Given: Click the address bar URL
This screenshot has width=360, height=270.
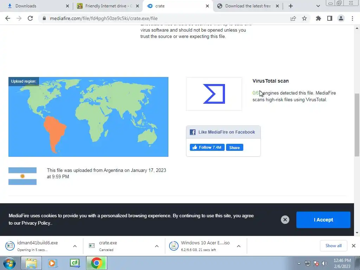Looking at the screenshot, I should click(x=104, y=18).
